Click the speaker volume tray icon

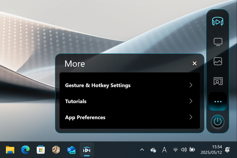click(184, 150)
